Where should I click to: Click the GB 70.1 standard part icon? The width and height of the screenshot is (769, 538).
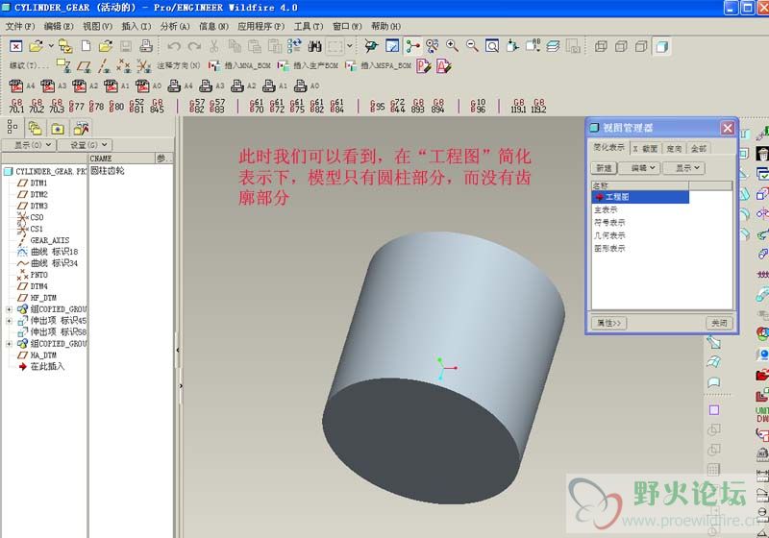coord(16,106)
